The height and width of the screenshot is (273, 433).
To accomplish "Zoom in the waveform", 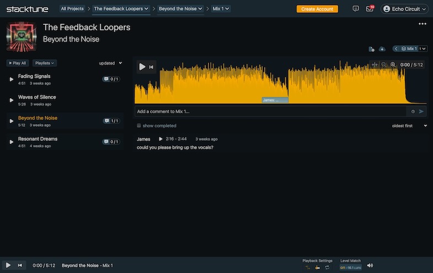I will (393, 65).
